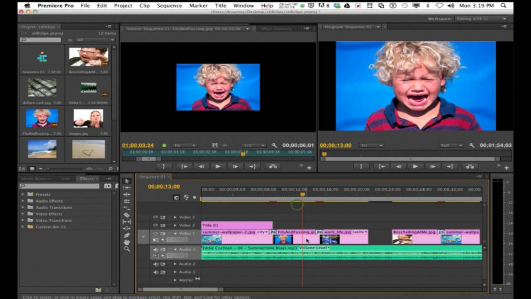The width and height of the screenshot is (531, 299).
Task: Switch Project panel to icon view
Action: click(x=32, y=169)
